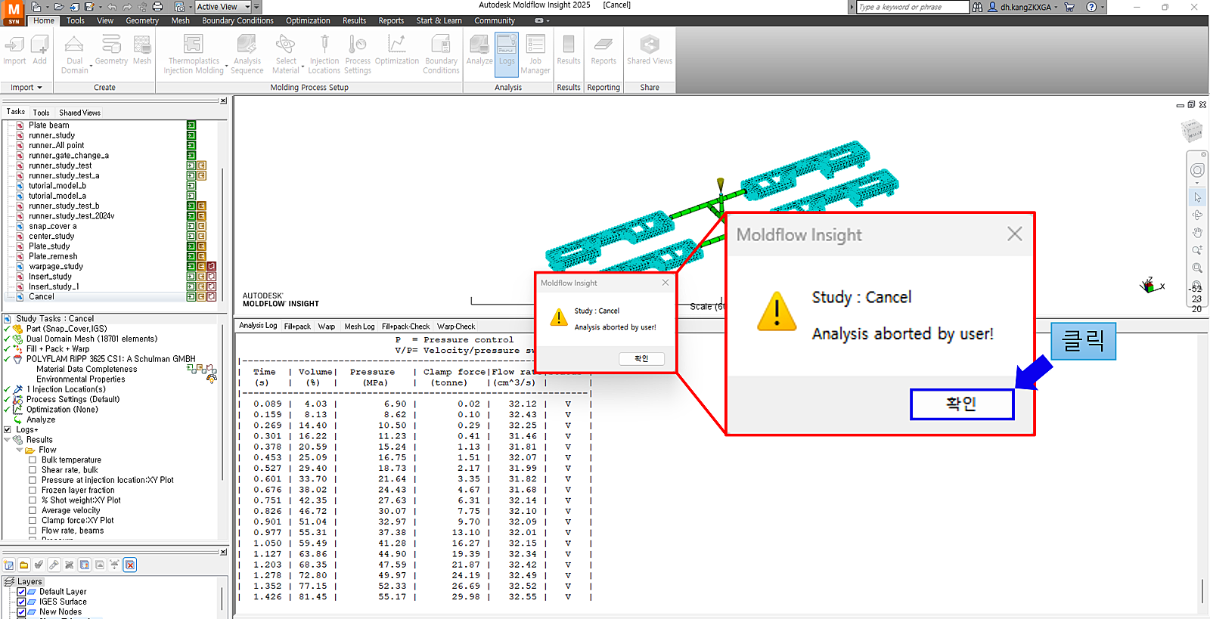
Task: Expand the Import group dropdown arrow
Action: (39, 88)
